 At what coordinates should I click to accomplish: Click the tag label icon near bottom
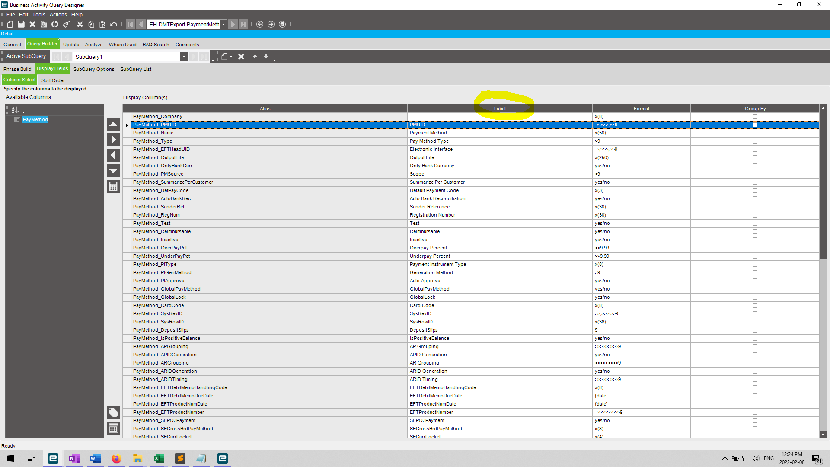pyautogui.click(x=113, y=413)
